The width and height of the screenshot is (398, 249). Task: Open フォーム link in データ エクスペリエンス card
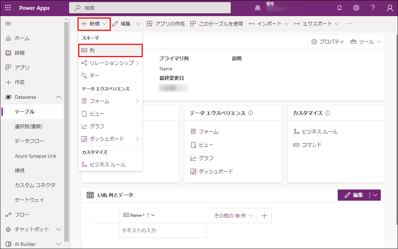tap(204, 132)
